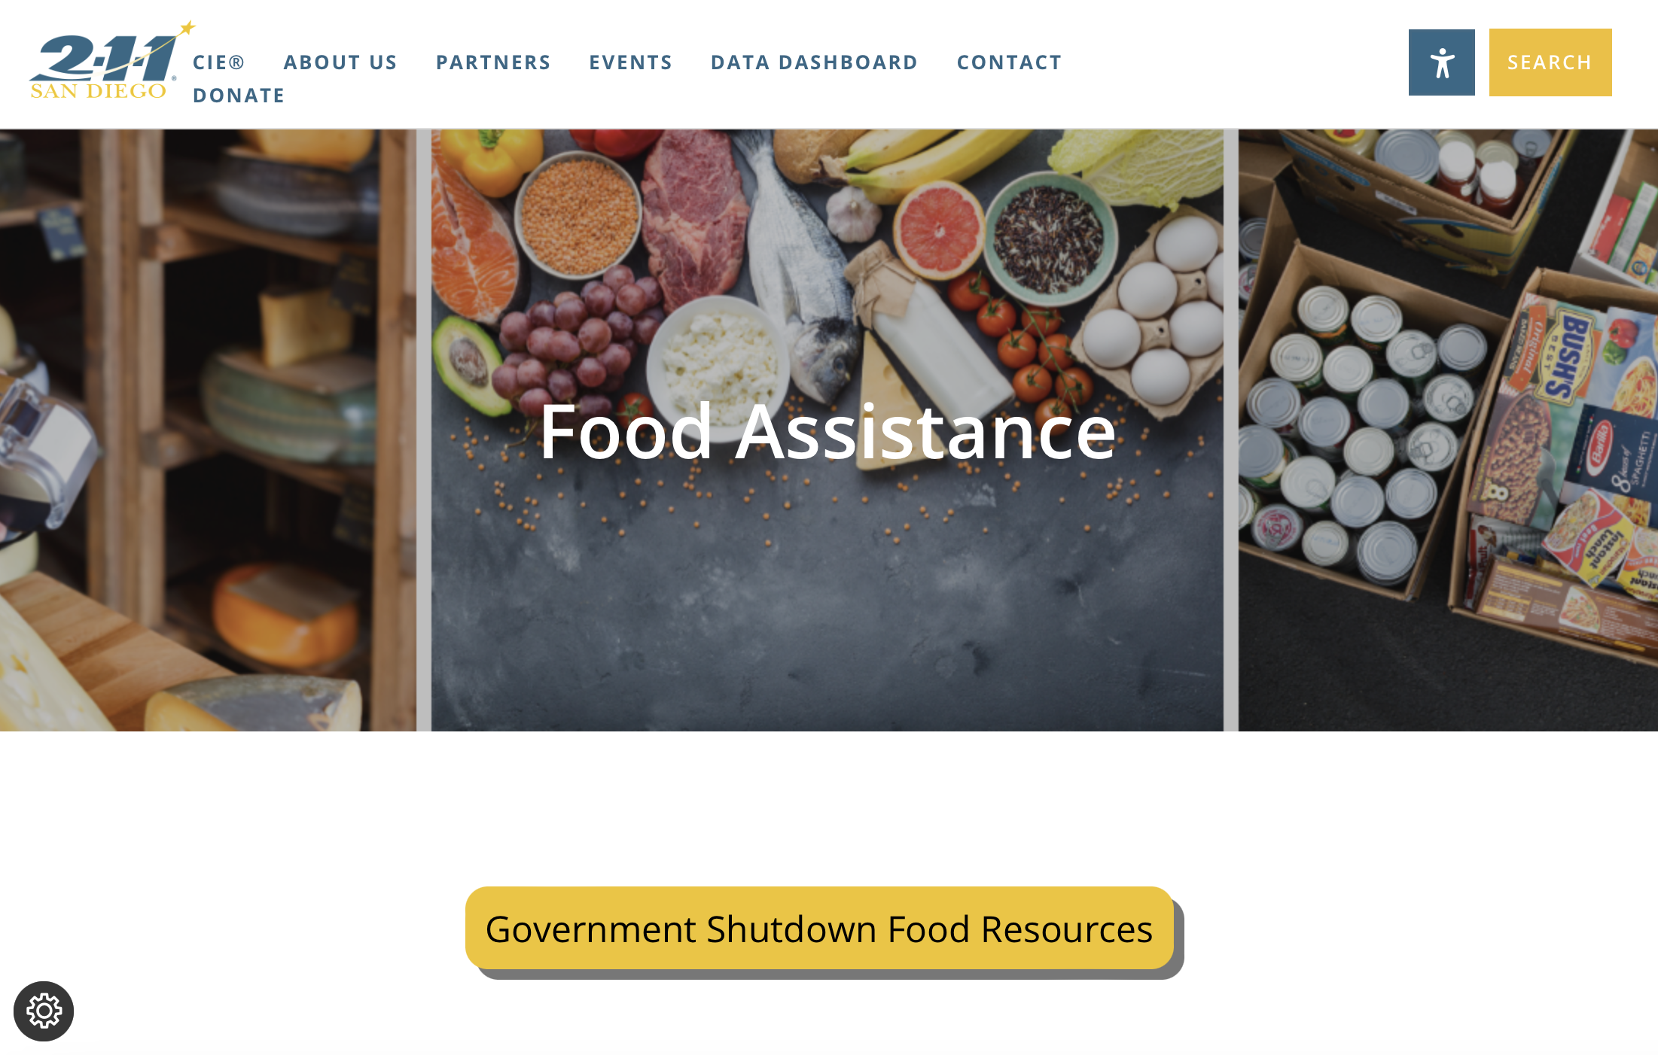Click the Food Assistance hero heading
This screenshot has width=1658, height=1055.
(x=828, y=431)
